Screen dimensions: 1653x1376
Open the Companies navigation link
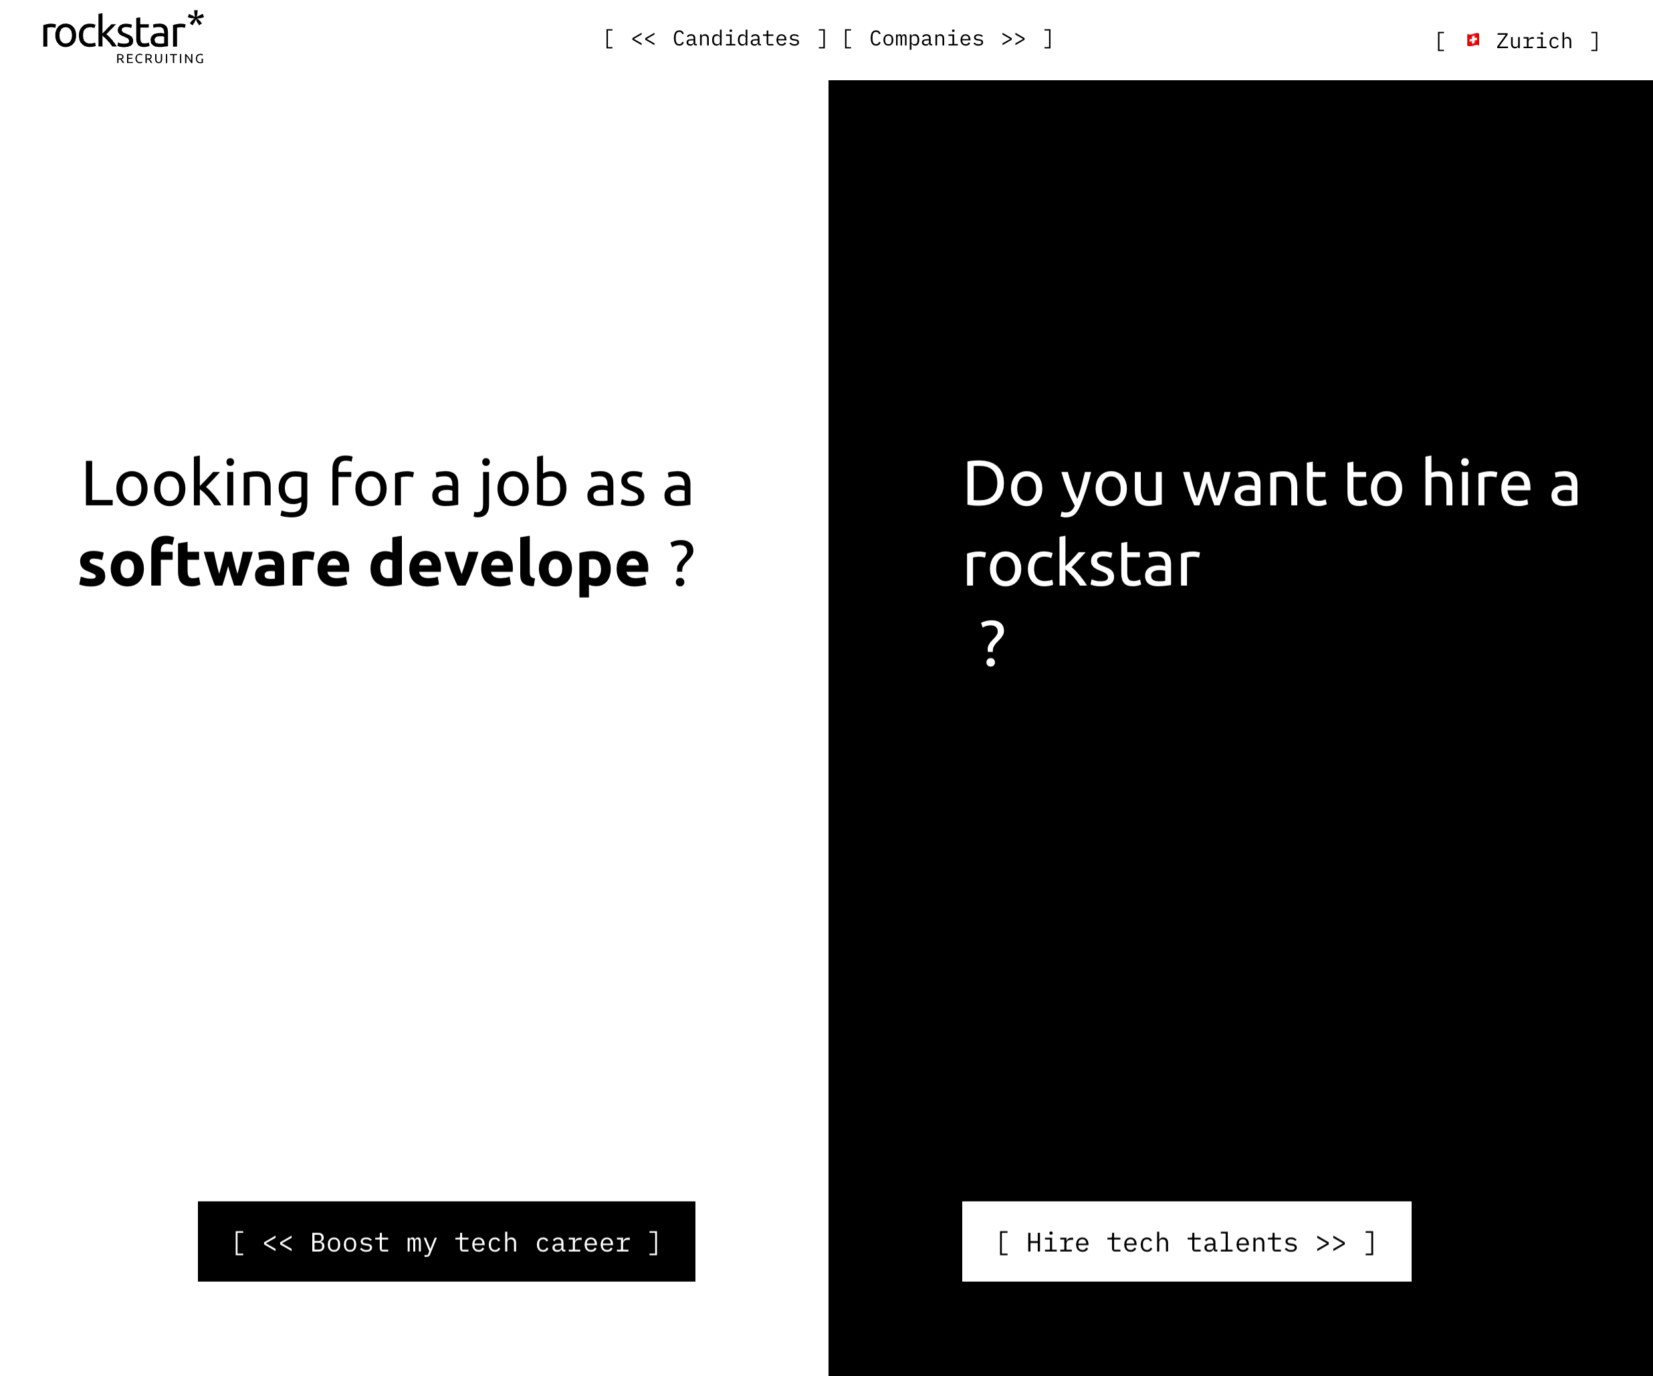pyautogui.click(x=926, y=39)
